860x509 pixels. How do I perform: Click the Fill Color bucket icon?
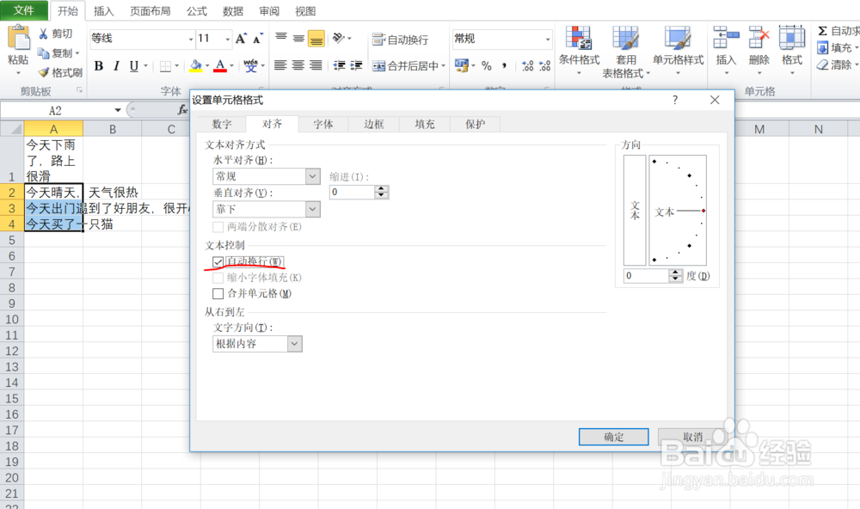tap(195, 66)
